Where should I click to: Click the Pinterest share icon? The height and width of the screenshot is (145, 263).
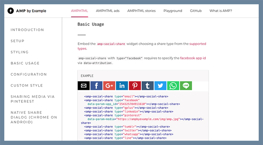click(135, 86)
